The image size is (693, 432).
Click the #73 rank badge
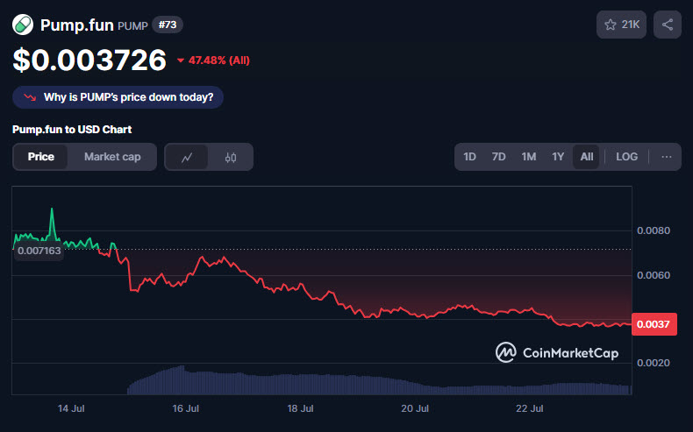[168, 25]
